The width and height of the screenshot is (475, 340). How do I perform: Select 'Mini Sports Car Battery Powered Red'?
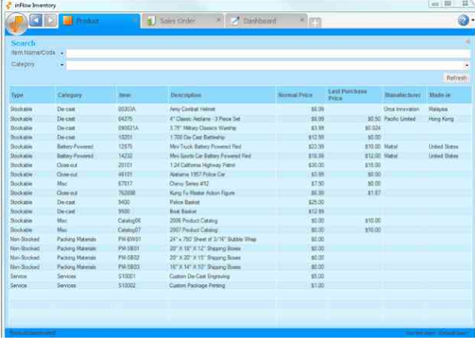tap(210, 156)
